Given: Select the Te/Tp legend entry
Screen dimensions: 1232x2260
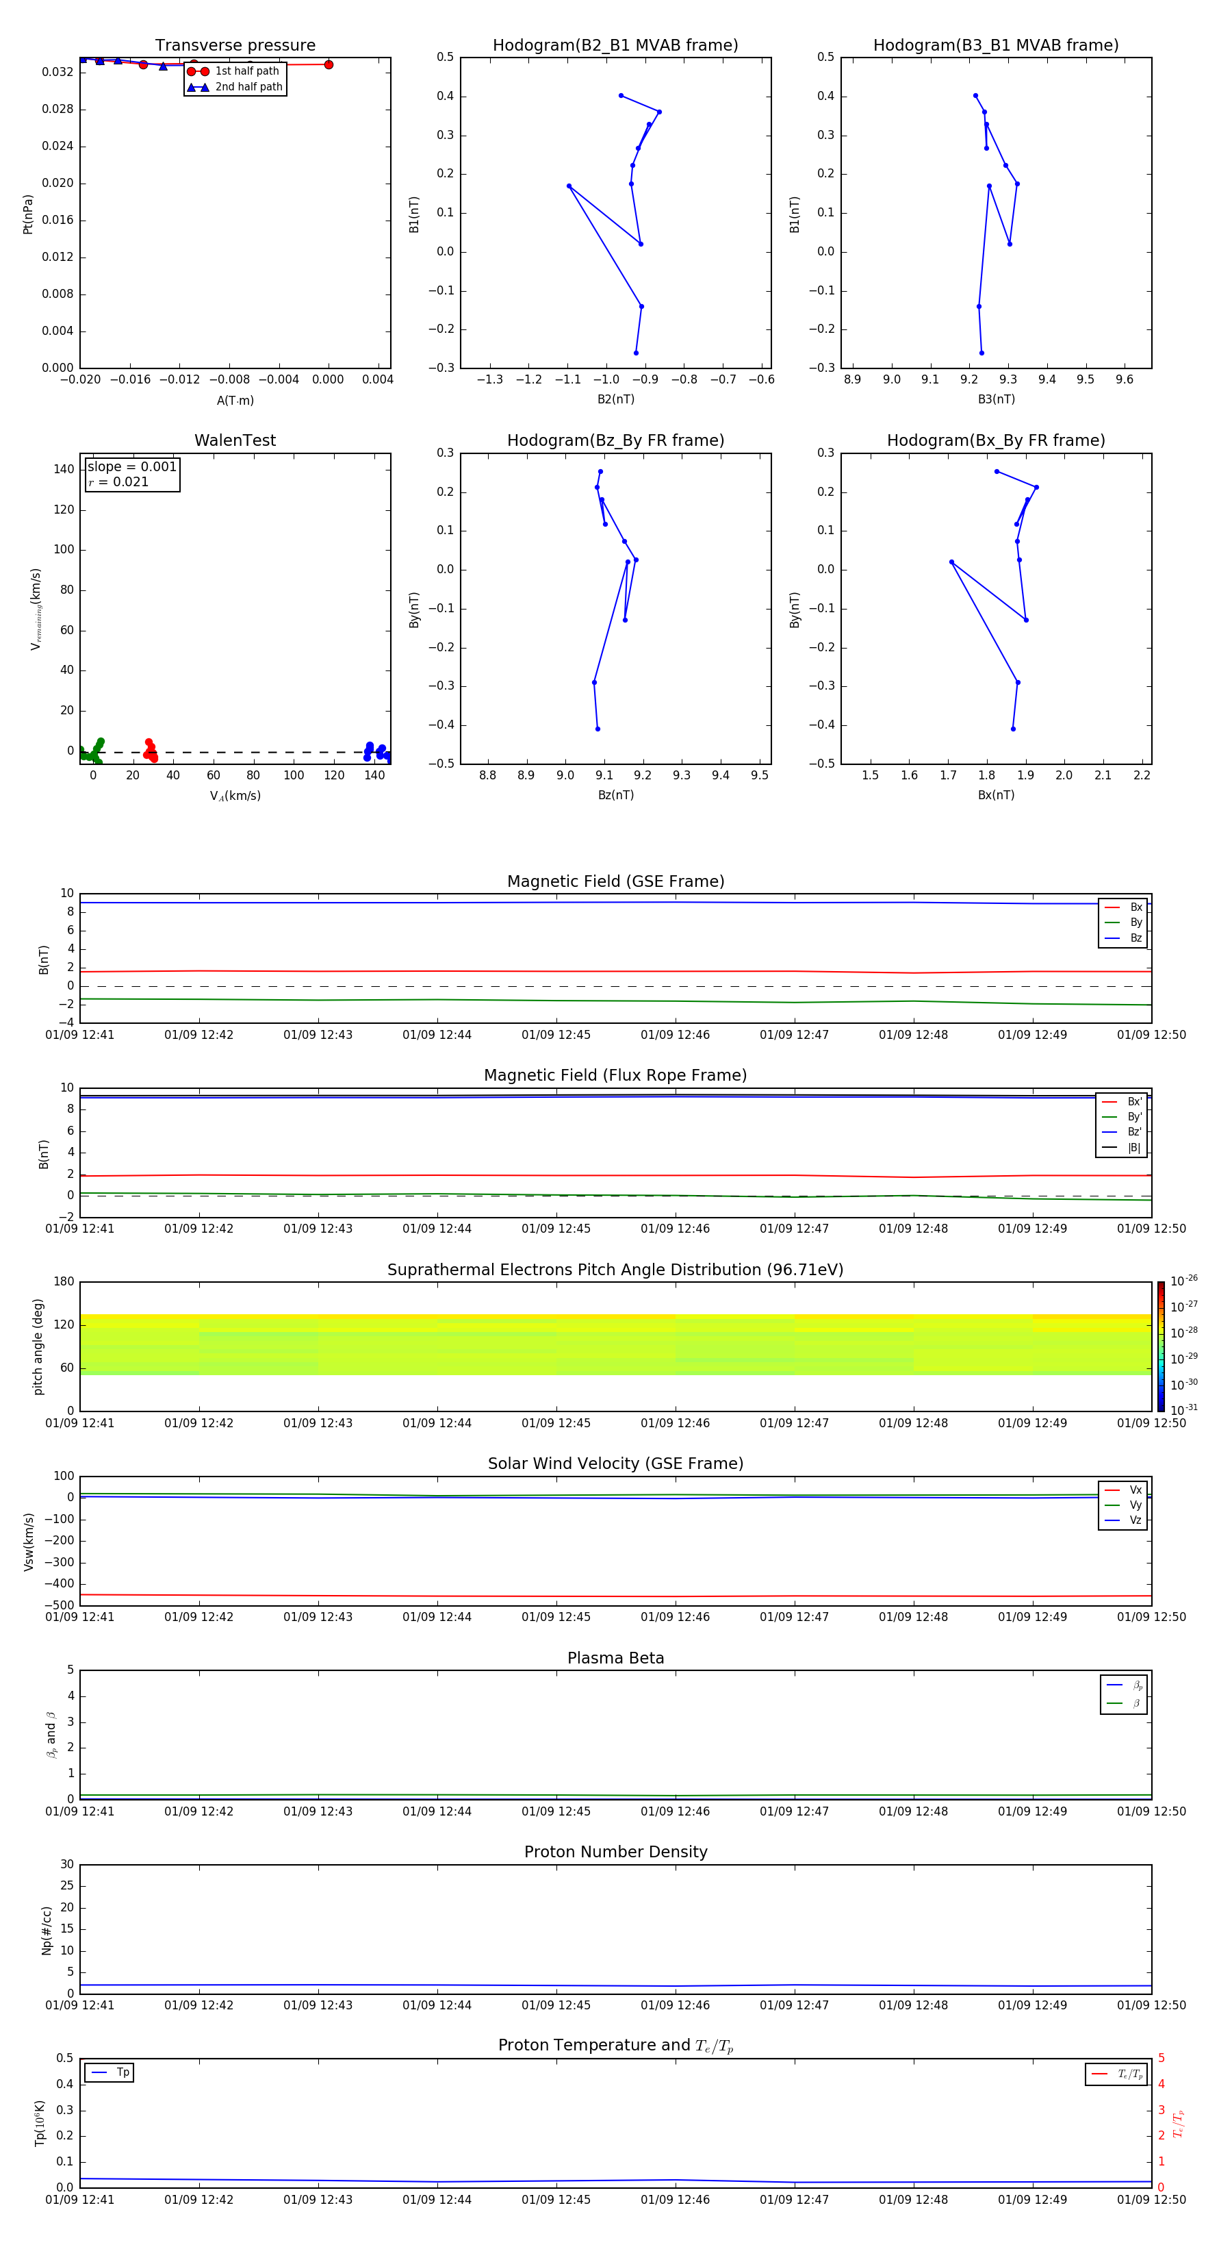Looking at the screenshot, I should point(1116,2074).
